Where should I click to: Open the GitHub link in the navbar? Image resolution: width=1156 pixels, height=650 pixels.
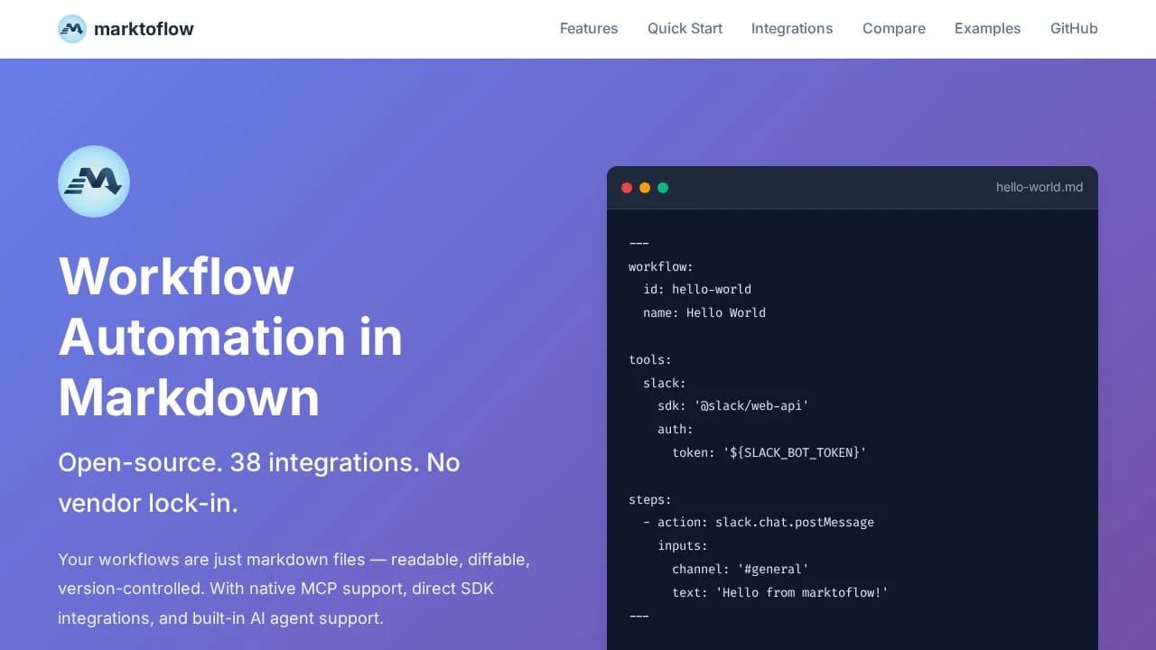point(1074,28)
